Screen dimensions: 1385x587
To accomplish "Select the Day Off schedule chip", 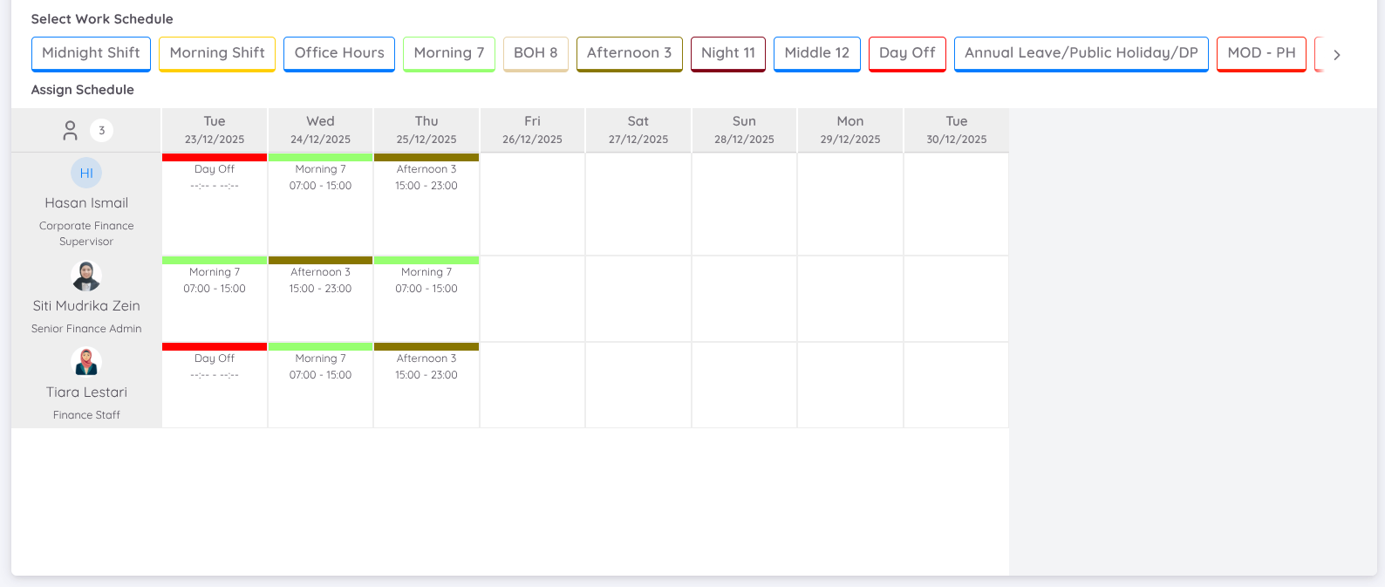I will pos(907,54).
